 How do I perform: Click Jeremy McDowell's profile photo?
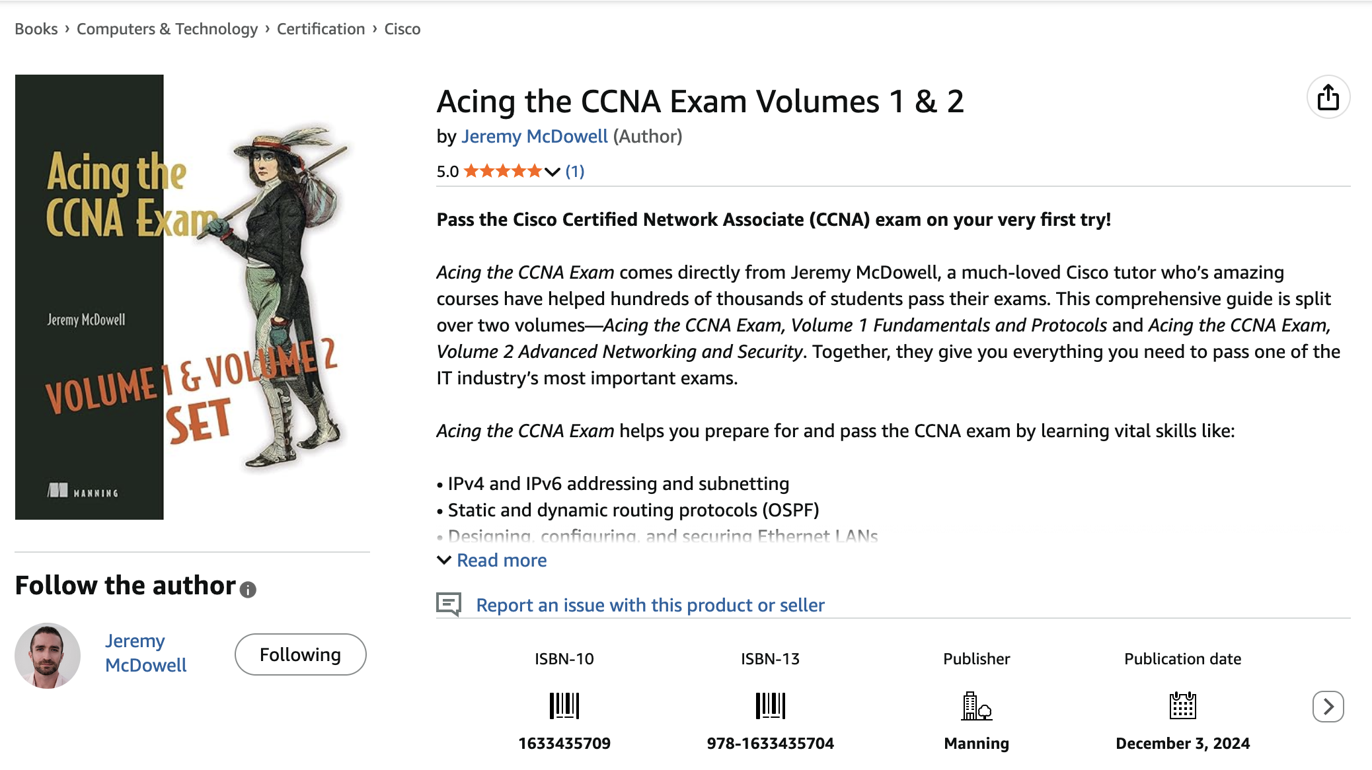(48, 655)
